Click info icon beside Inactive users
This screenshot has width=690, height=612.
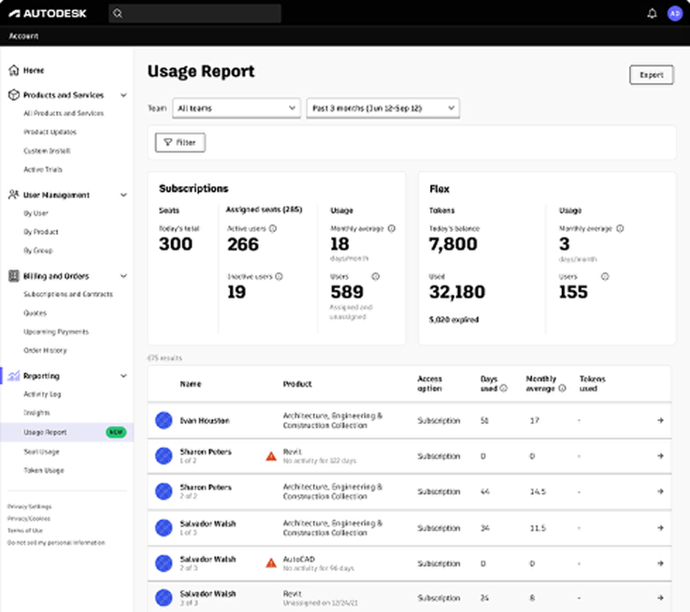tap(279, 276)
